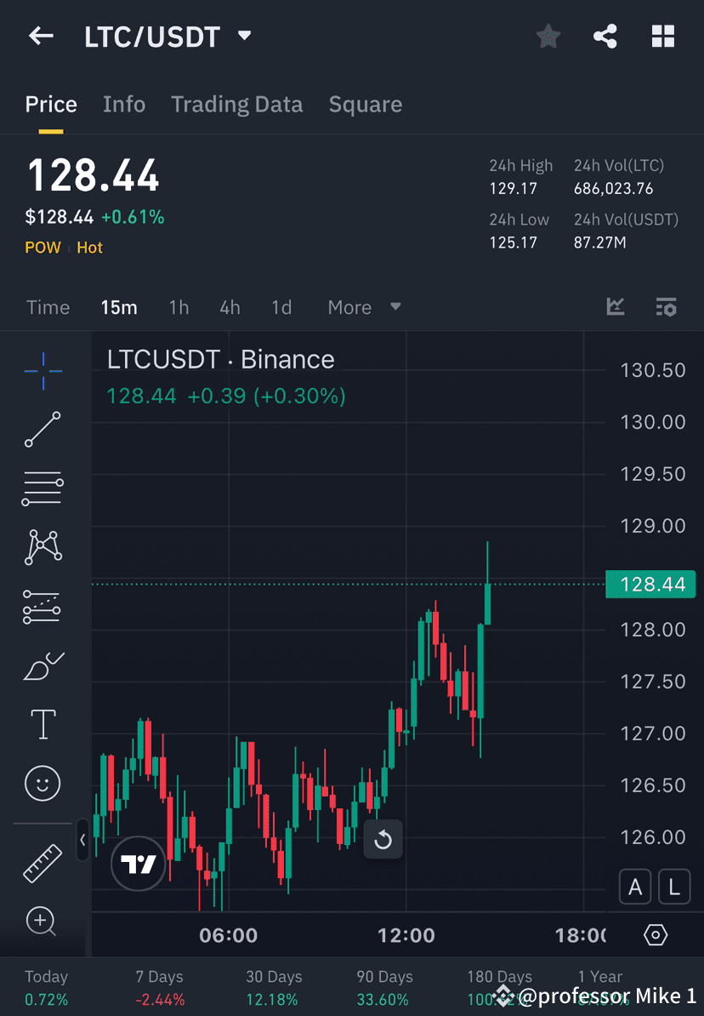
Task: Open the chart indicator settings icon
Action: pos(615,307)
